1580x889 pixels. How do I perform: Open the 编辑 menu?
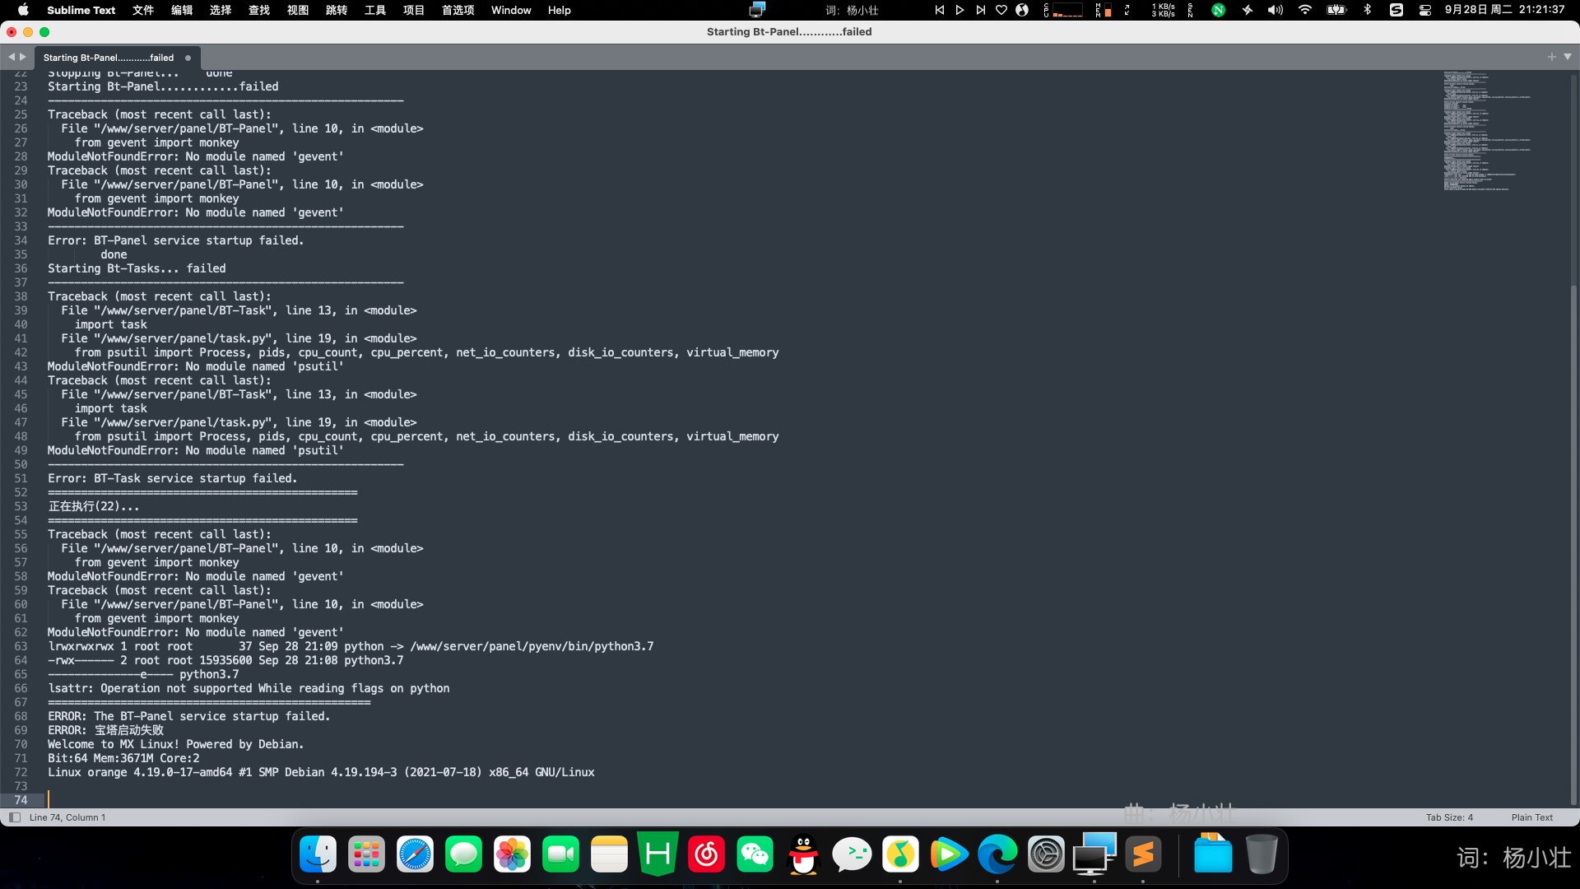click(x=182, y=10)
